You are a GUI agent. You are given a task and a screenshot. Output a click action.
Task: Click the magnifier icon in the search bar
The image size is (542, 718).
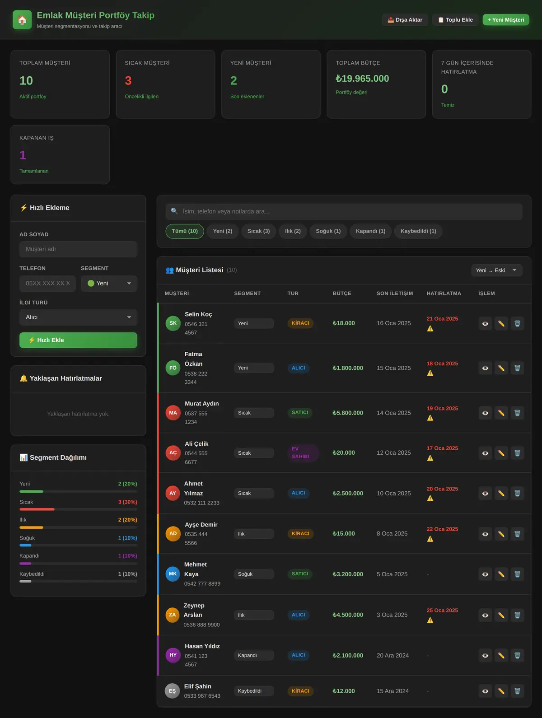click(x=174, y=211)
